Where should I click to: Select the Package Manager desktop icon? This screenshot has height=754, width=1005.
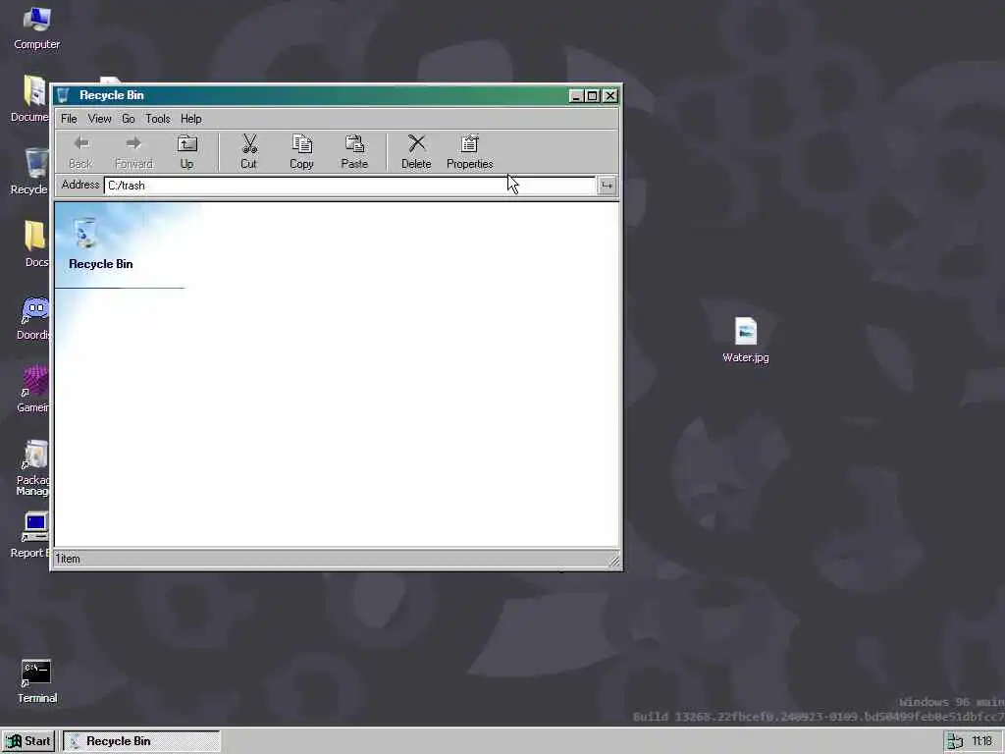click(33, 467)
